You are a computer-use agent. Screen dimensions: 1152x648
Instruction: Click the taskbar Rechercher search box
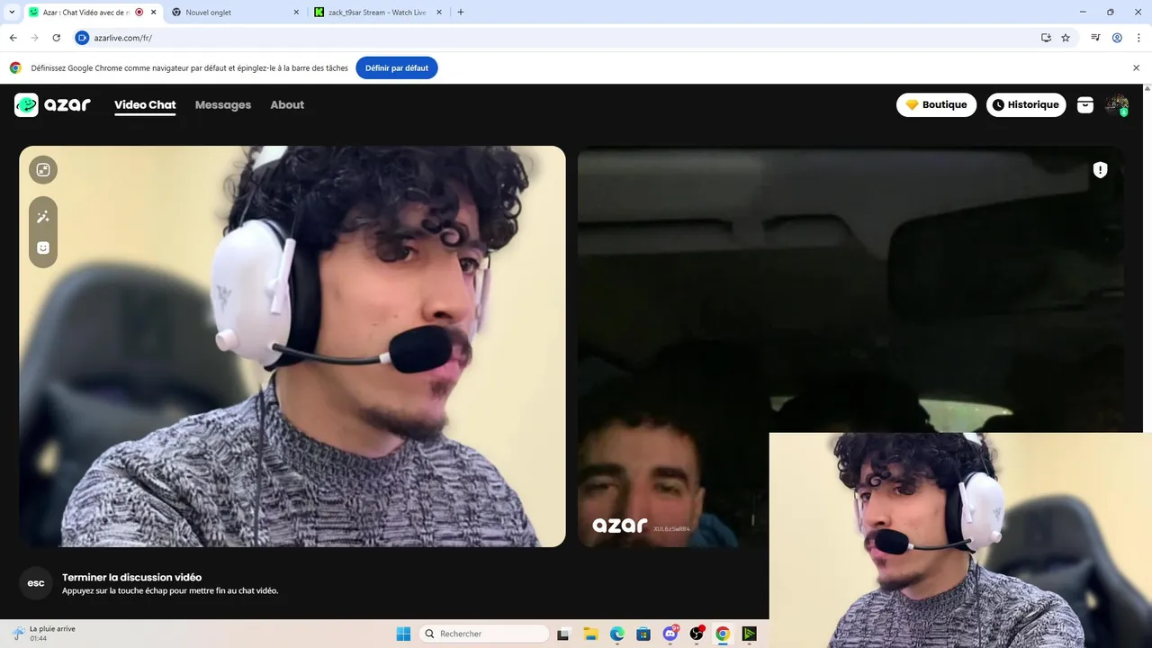(484, 634)
